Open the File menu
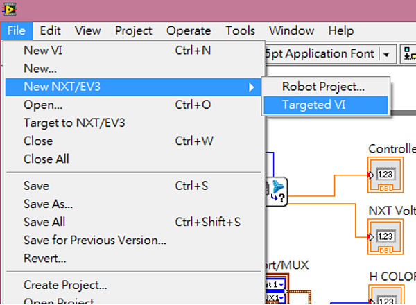The width and height of the screenshot is (416, 305). click(17, 31)
